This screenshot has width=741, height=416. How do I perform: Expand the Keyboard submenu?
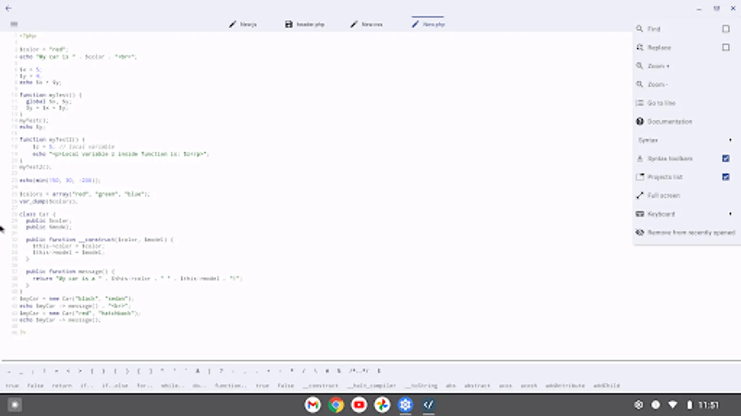[x=660, y=214]
